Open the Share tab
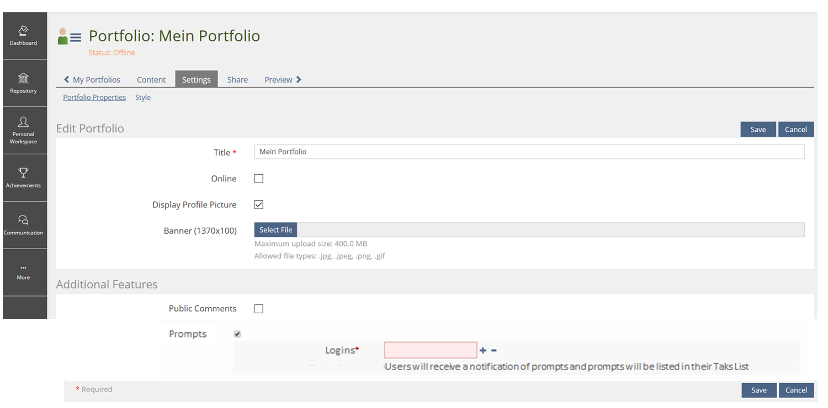 [237, 80]
